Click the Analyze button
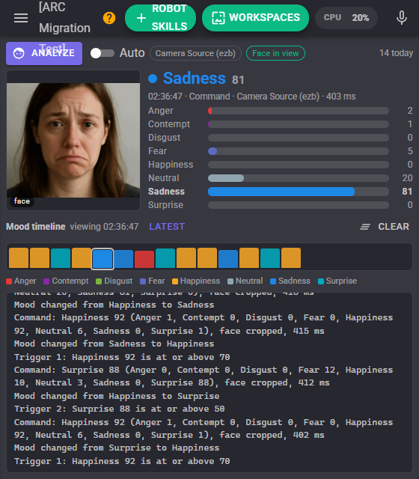419x479 pixels. (44, 53)
